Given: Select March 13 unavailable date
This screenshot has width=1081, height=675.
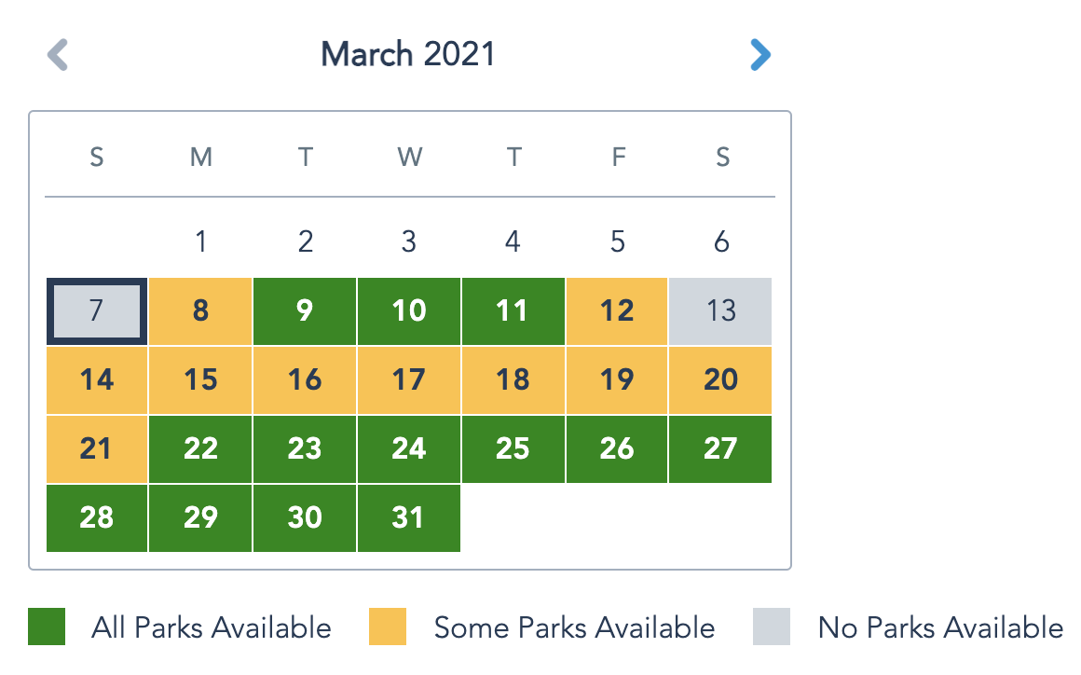Looking at the screenshot, I should click(x=721, y=311).
